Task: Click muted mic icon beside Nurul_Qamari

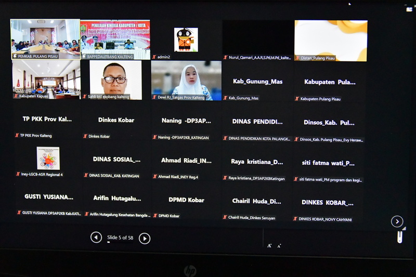Action: [225, 57]
